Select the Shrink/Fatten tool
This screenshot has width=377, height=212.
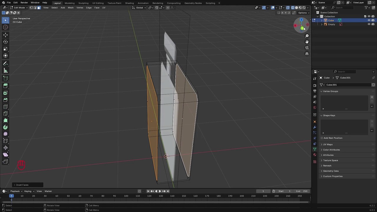coord(5,148)
